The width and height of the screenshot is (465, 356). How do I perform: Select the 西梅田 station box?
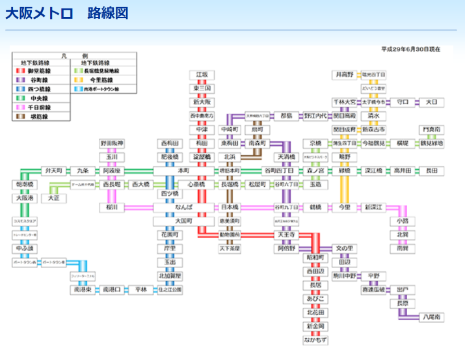tap(170, 143)
